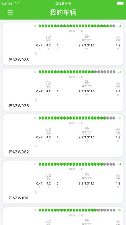
Task: Tap cargo box size icon on 沪AZW100 card
Action: pos(86,174)
